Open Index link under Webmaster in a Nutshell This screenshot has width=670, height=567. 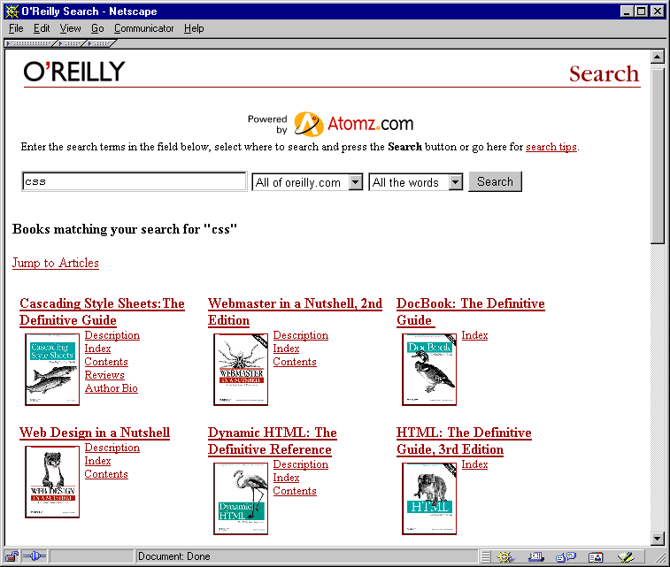tap(286, 349)
